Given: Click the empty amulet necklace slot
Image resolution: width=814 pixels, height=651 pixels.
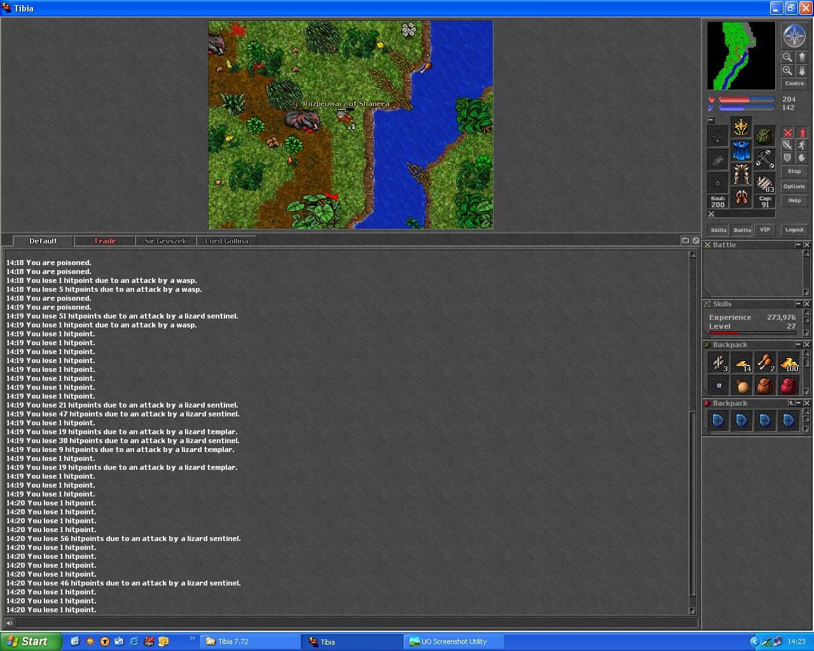Looking at the screenshot, I should pos(717,136).
